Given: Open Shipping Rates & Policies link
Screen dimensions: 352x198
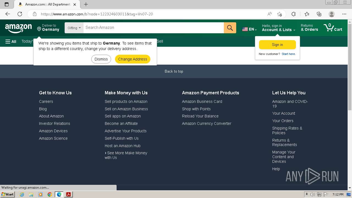Looking at the screenshot, I should [287, 130].
